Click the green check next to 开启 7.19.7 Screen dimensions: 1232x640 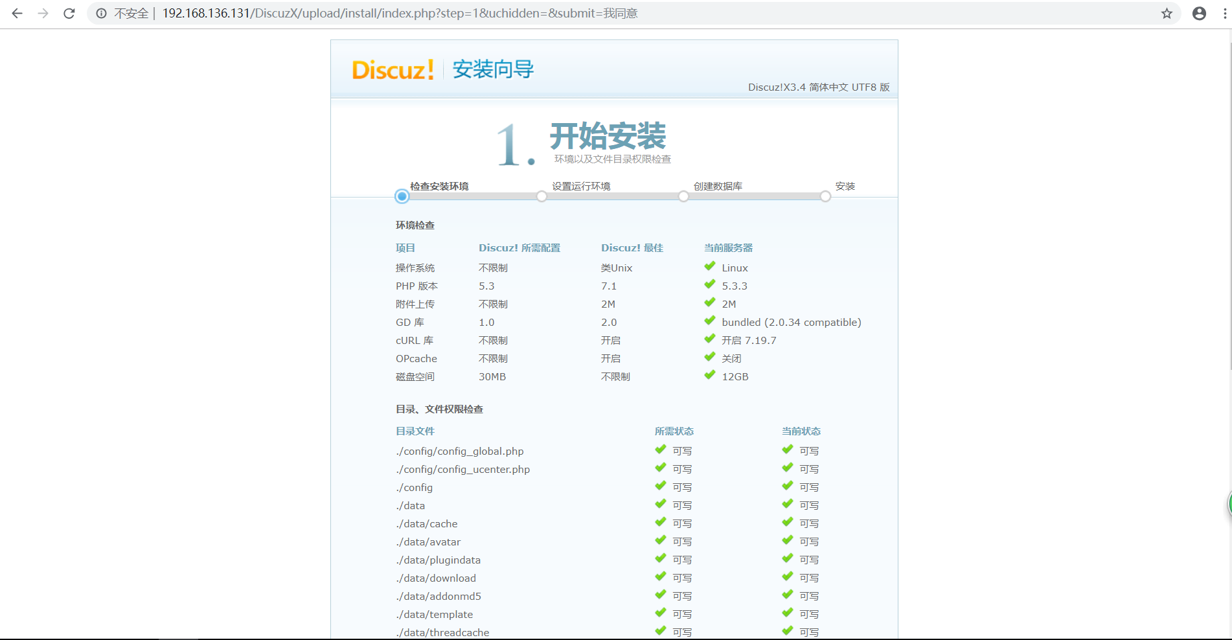710,338
